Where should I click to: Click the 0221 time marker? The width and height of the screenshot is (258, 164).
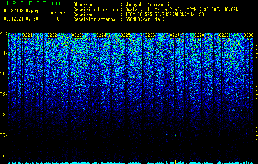[27, 35]
